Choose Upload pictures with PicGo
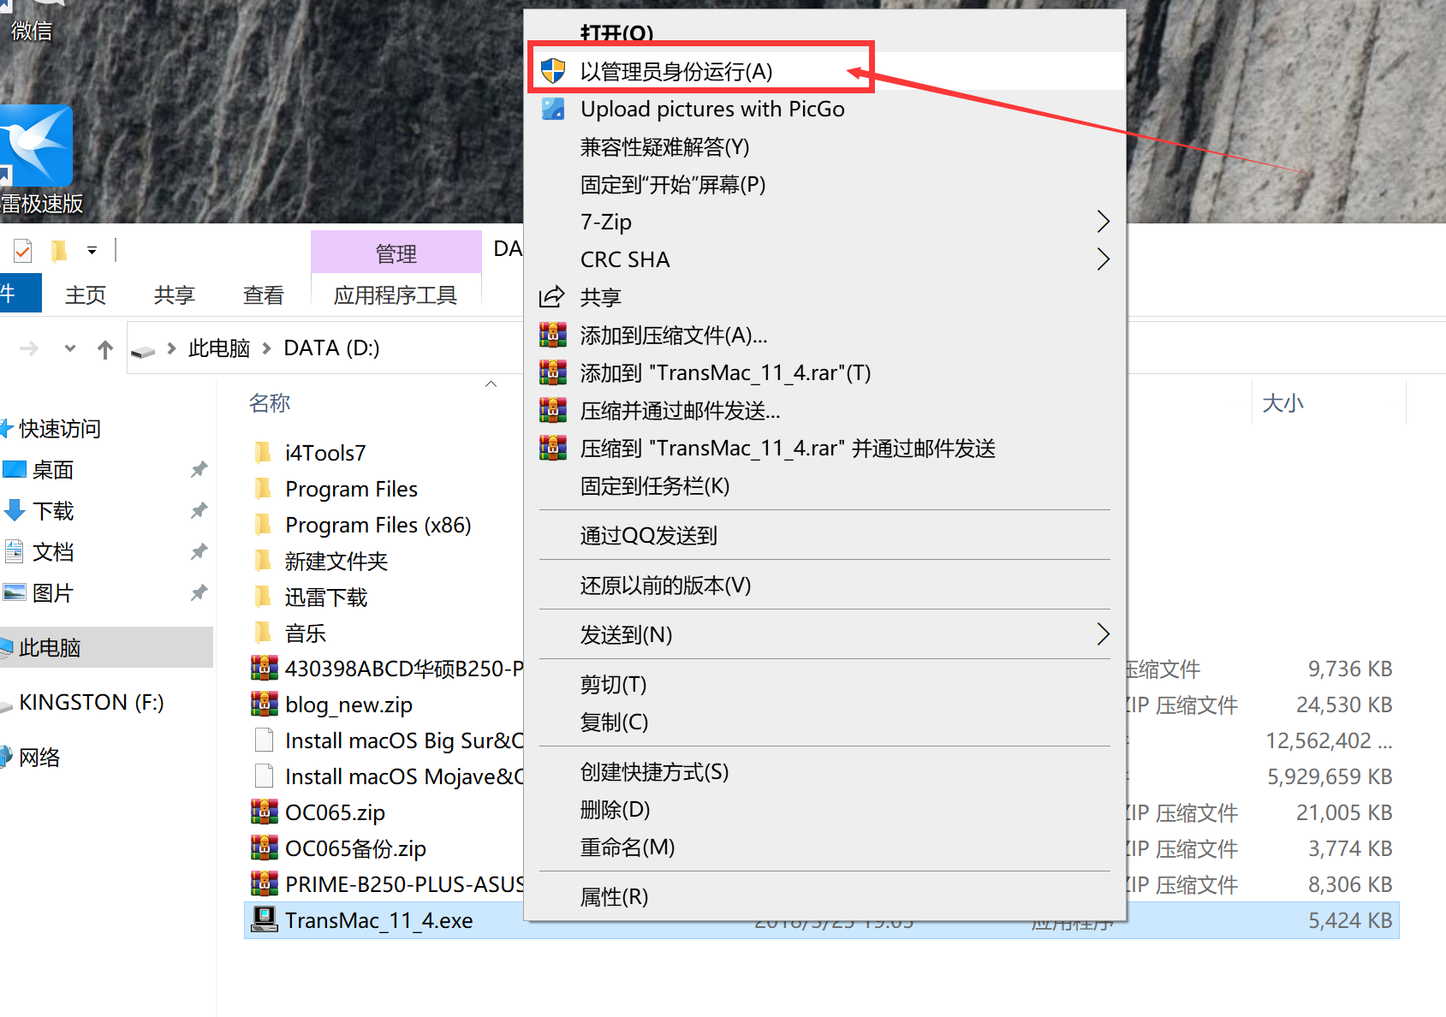The height and width of the screenshot is (1017, 1446). click(x=825, y=109)
